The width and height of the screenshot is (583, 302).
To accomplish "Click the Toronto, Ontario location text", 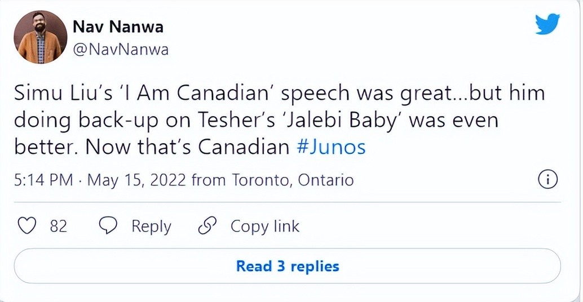I will point(293,180).
